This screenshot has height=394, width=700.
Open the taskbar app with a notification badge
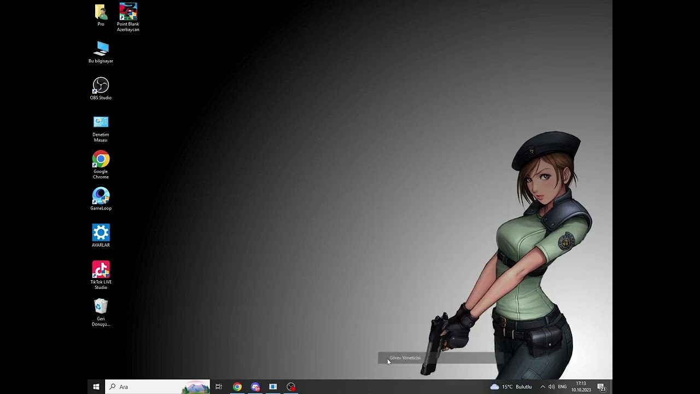coord(255,387)
